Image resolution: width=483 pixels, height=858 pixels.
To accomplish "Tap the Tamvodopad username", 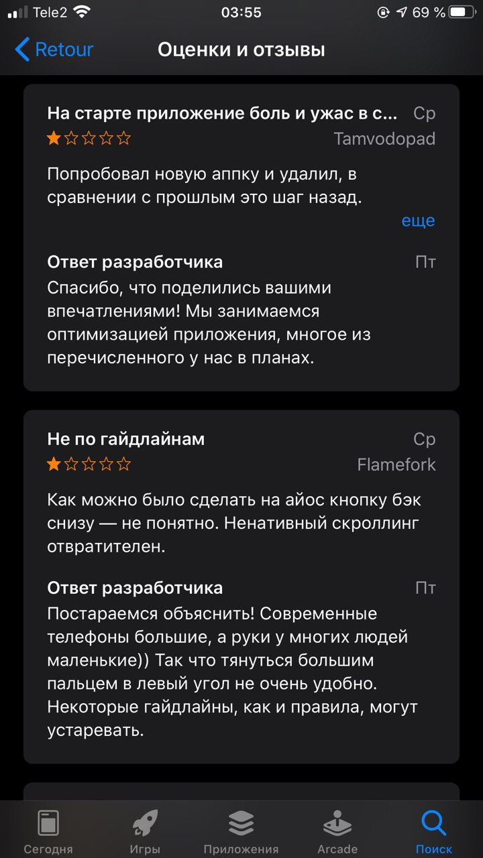I will pyautogui.click(x=384, y=139).
